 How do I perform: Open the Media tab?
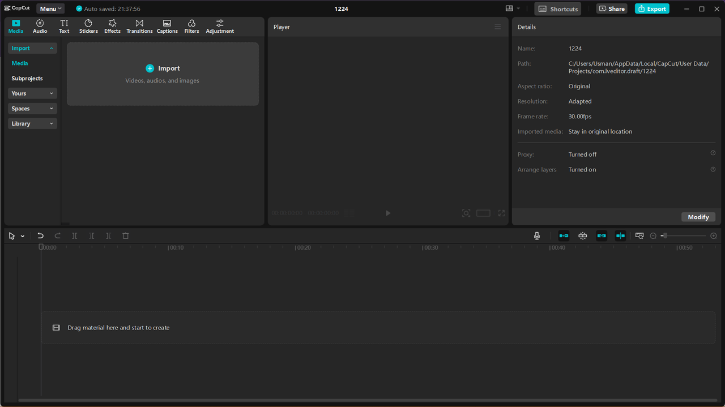(x=16, y=27)
